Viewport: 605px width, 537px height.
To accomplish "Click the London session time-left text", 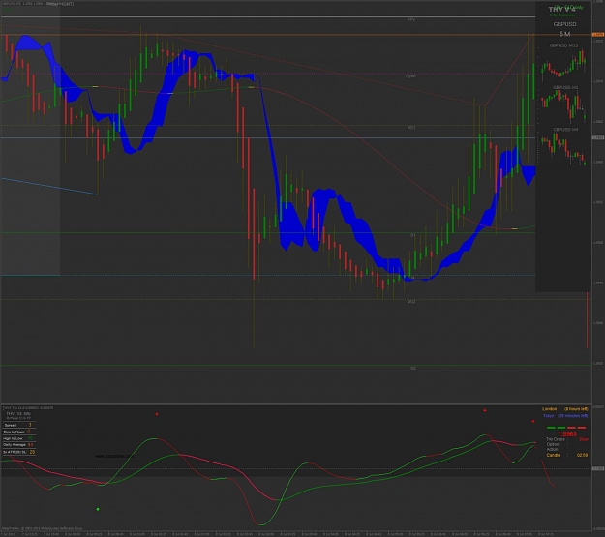I will click(565, 409).
